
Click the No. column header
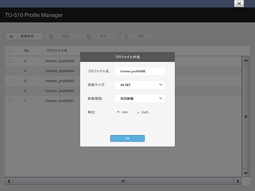[27, 51]
